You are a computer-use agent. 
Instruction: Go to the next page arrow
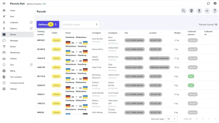coord(209,119)
